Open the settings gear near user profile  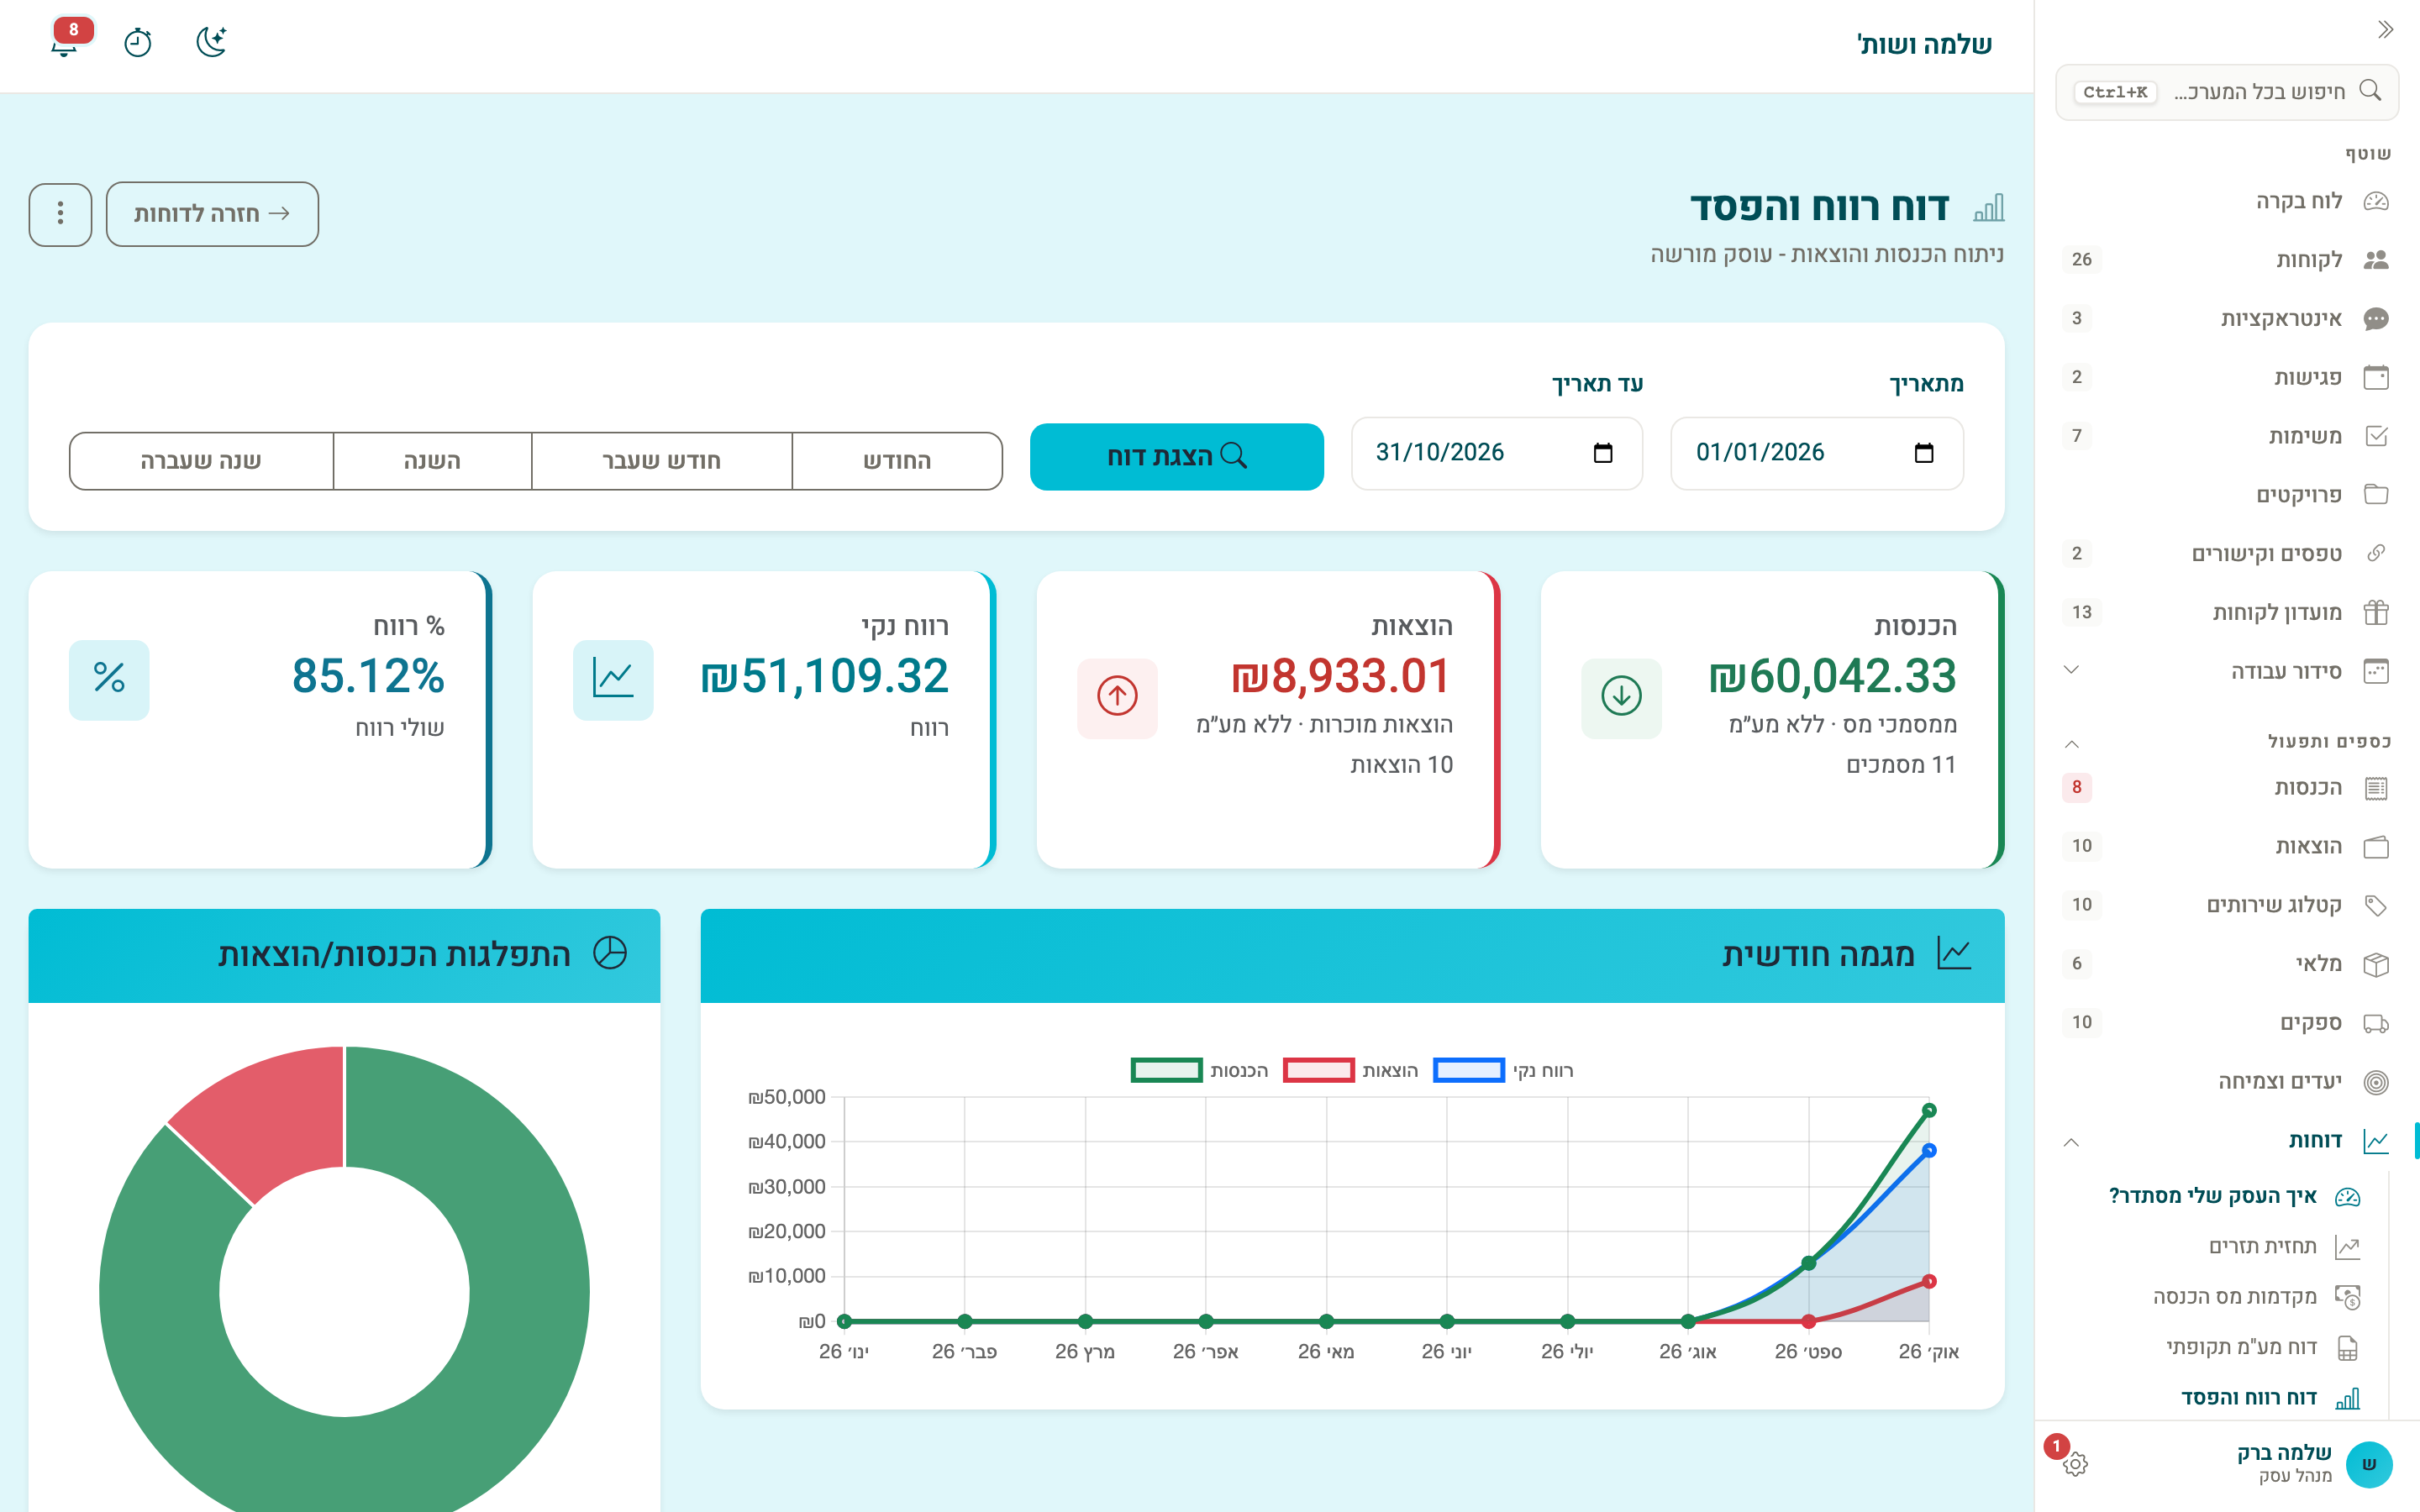tap(2075, 1464)
